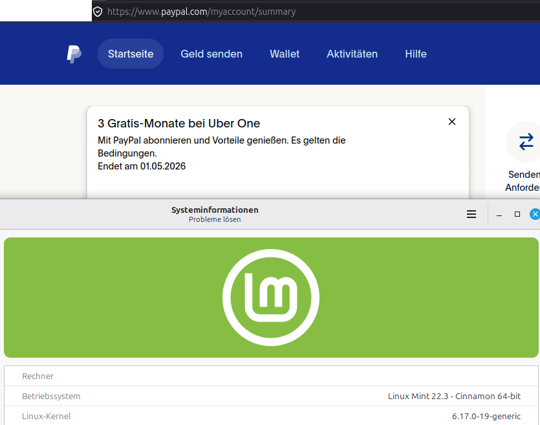Click the Systeminformationen window title
Image resolution: width=540 pixels, height=425 pixels.
point(215,210)
